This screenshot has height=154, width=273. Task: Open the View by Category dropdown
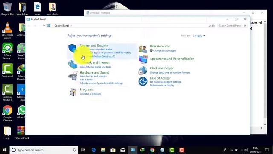[199, 36]
